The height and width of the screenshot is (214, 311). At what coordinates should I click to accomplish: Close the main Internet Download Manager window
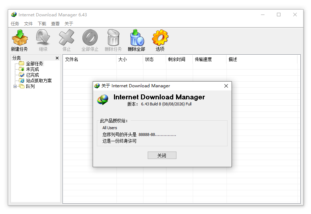295,15
